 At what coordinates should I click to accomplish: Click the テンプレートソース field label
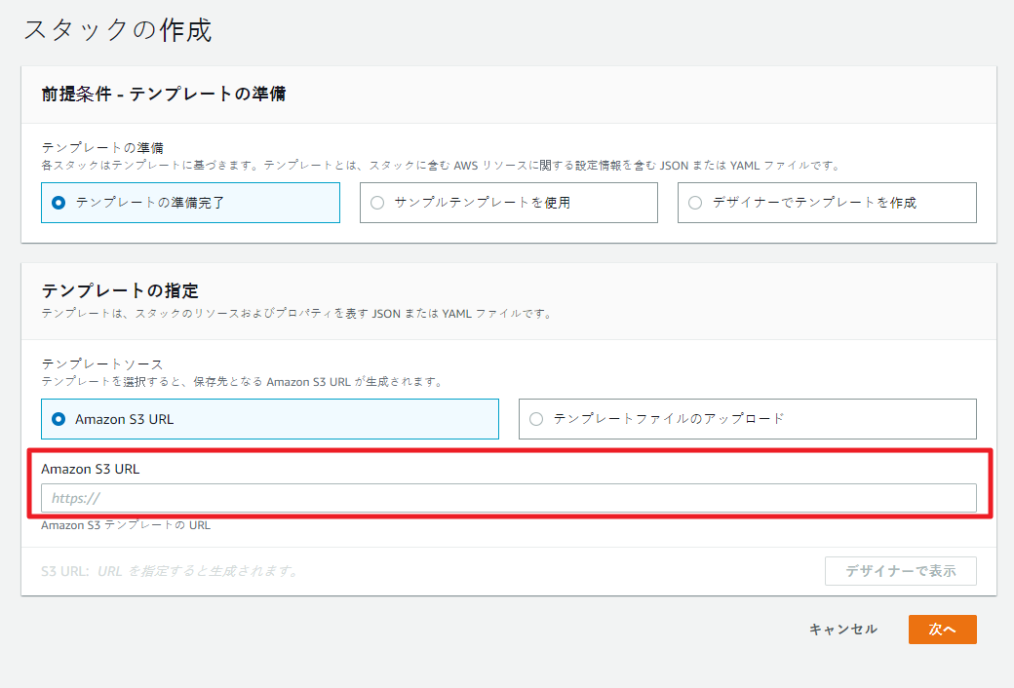(101, 363)
